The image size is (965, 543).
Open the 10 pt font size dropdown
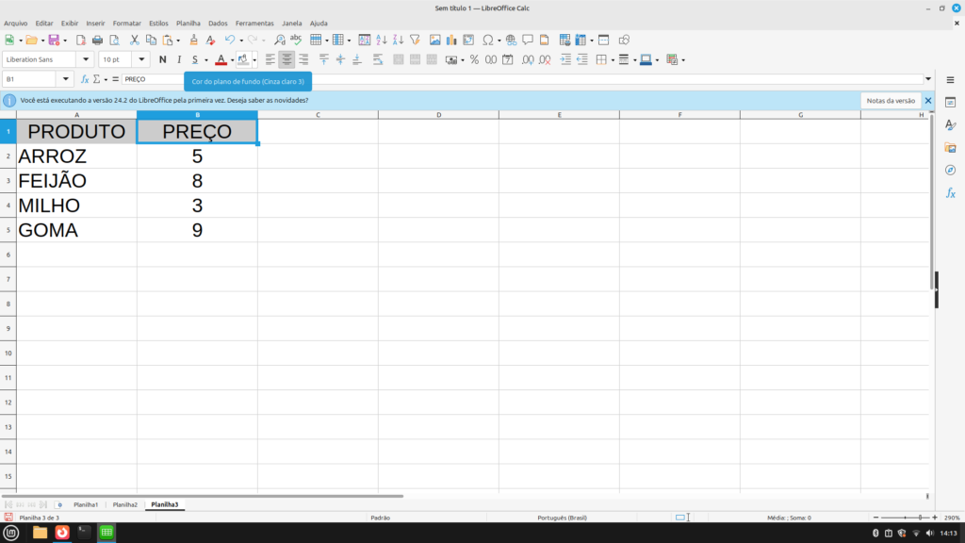click(x=142, y=59)
